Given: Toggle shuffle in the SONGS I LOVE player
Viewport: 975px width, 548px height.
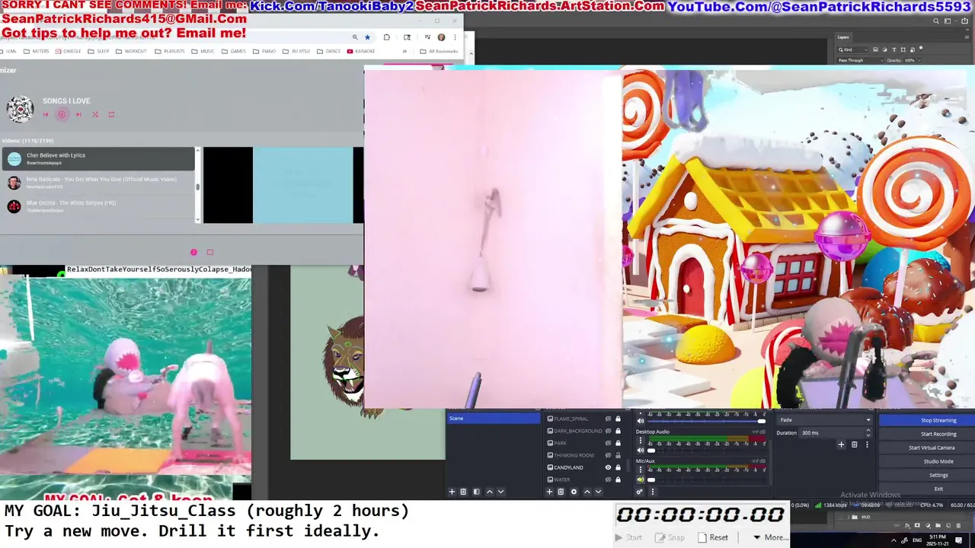Looking at the screenshot, I should 95,114.
